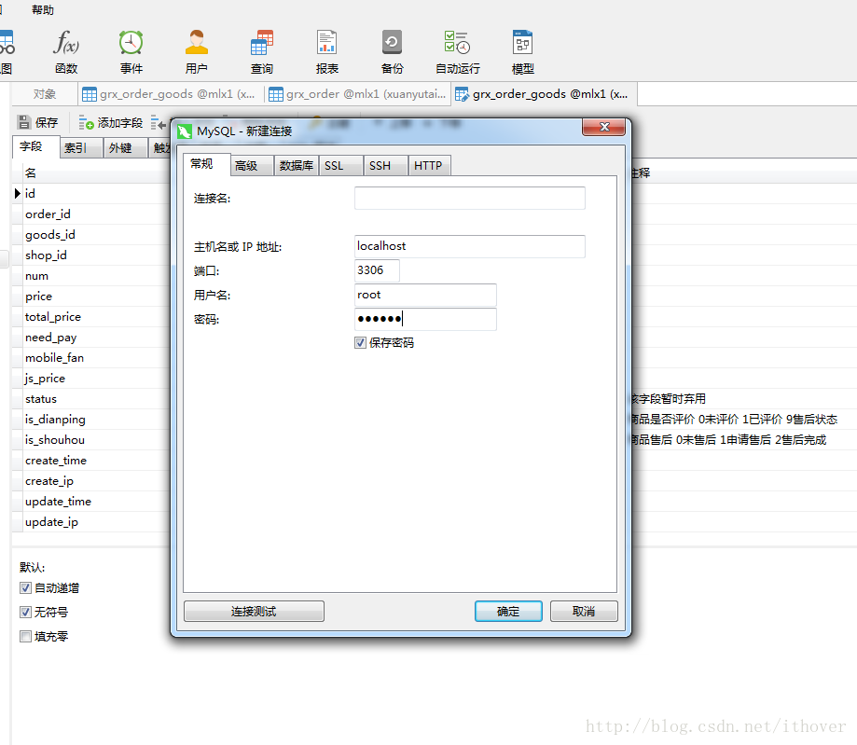Viewport: 857px width, 745px height.
Task: Select the need_pay field row
Action: point(91,338)
